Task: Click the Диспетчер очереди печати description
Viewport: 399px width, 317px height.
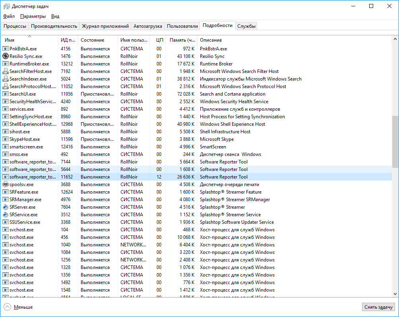Action: [x=229, y=184]
